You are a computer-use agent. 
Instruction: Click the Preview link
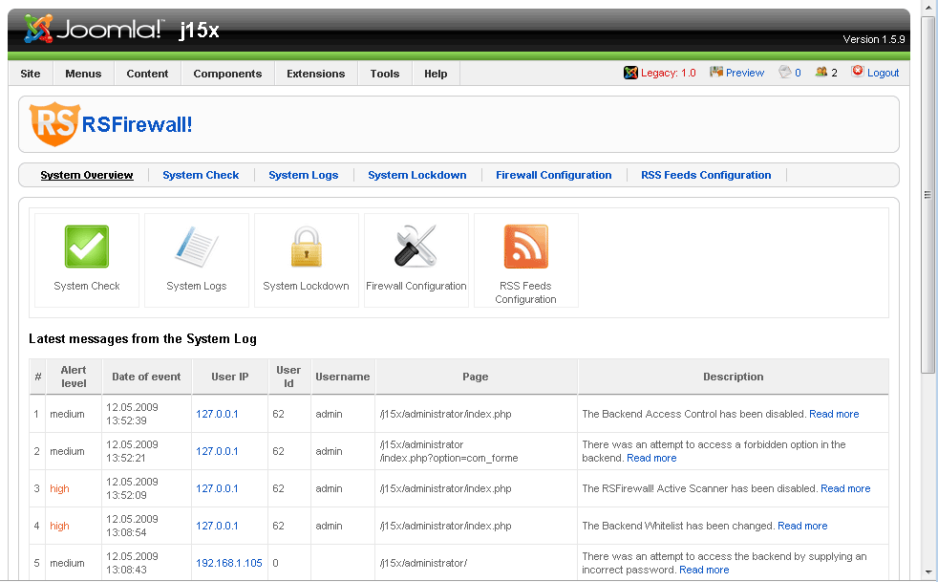click(x=745, y=73)
